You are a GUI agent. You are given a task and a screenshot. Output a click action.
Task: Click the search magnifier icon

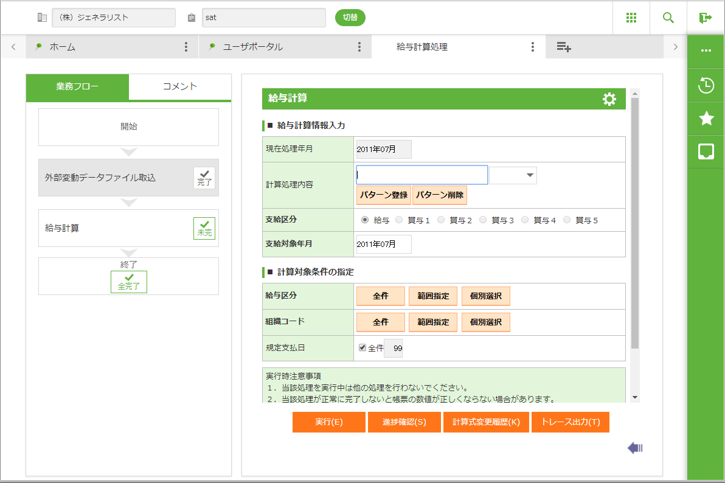tap(668, 18)
